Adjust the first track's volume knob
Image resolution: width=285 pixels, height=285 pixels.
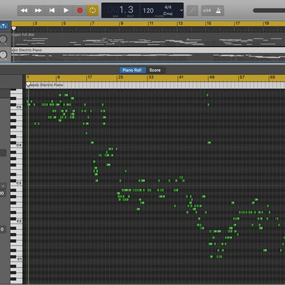click(x=3, y=39)
